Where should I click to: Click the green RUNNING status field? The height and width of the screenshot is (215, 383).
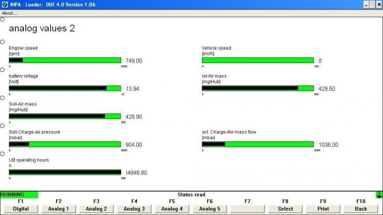tap(19, 194)
